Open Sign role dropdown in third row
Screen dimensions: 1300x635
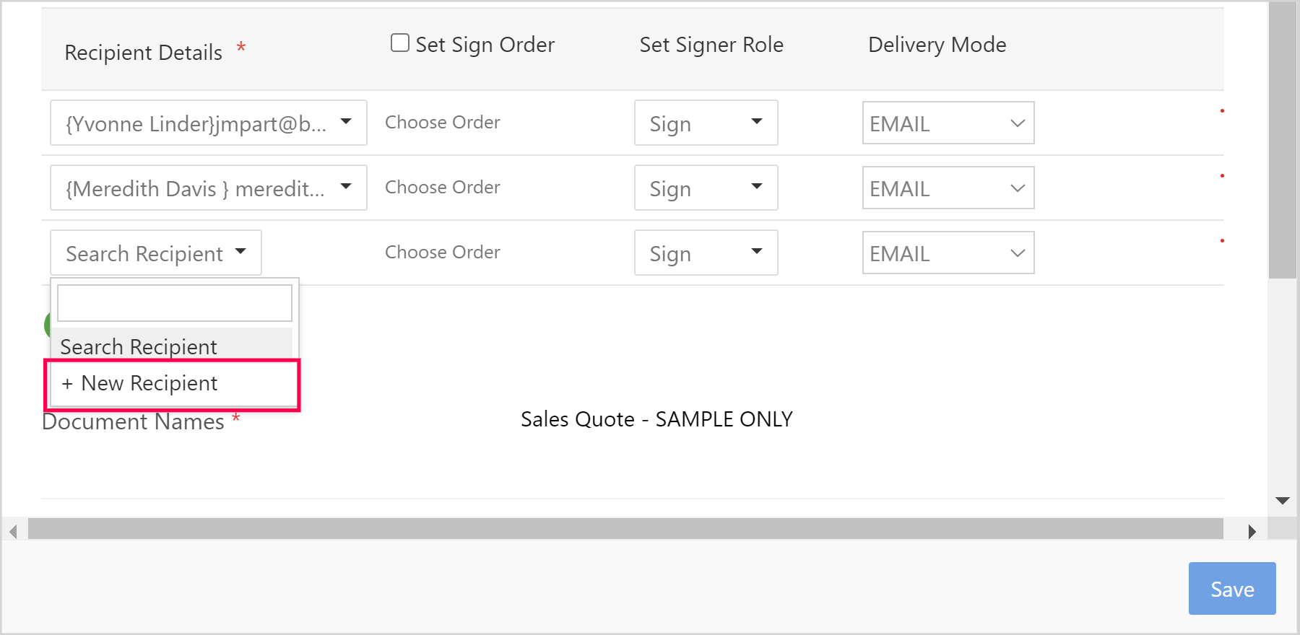tap(706, 253)
